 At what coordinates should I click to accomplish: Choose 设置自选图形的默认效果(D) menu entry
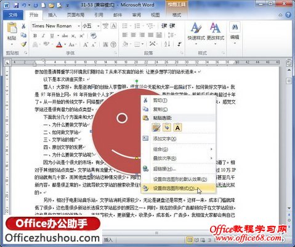[178, 179]
